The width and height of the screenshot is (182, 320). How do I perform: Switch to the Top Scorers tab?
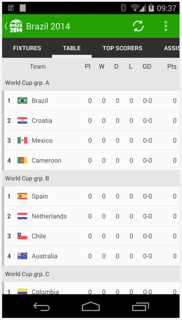click(122, 48)
